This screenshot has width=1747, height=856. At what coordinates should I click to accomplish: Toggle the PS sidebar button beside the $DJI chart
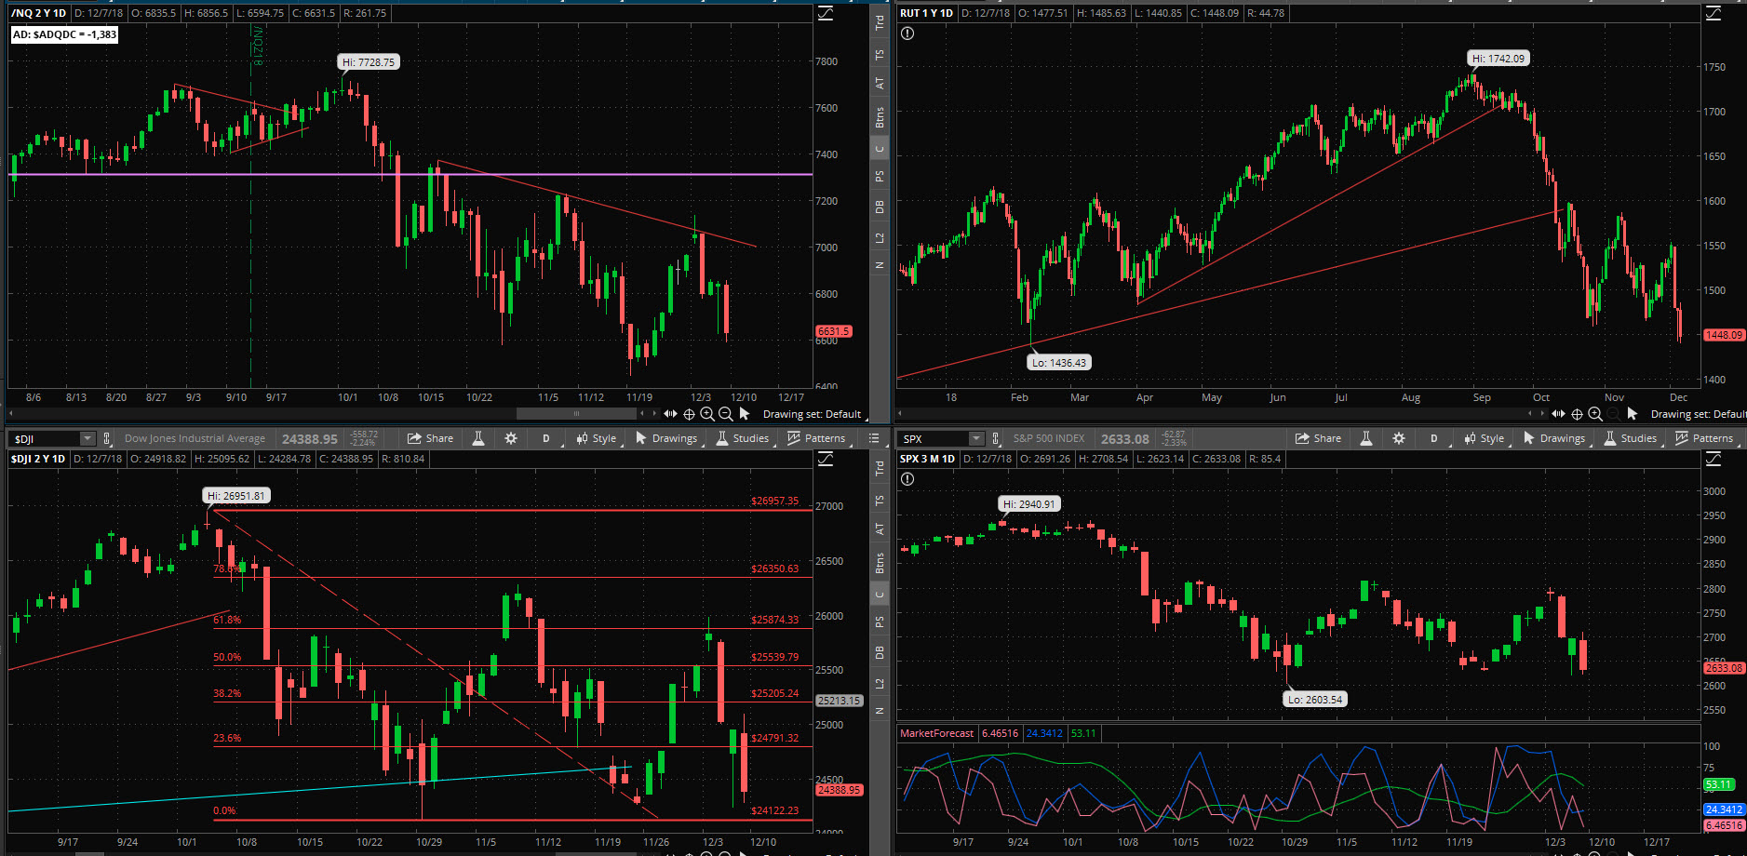click(880, 622)
